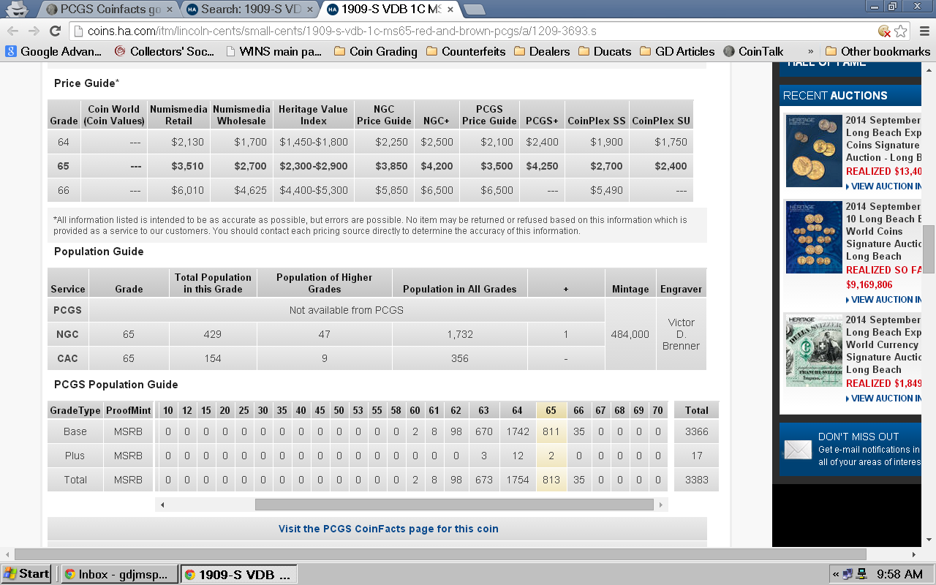Click left arrow of PCGS table scrollbar
The width and height of the screenshot is (936, 585).
pos(162,505)
